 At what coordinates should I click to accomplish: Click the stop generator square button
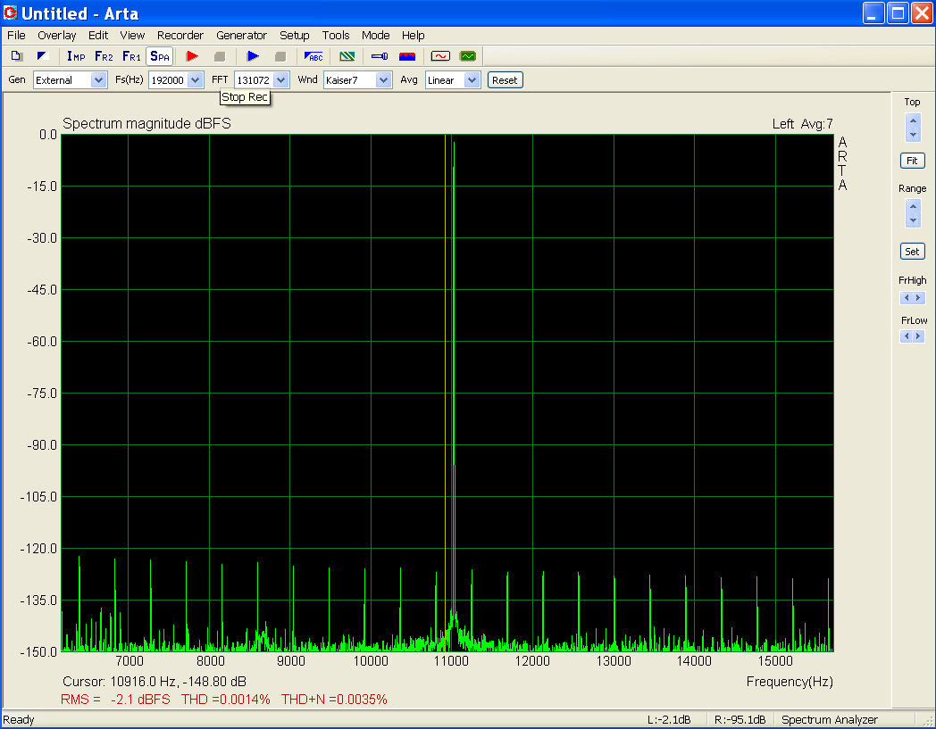click(280, 56)
